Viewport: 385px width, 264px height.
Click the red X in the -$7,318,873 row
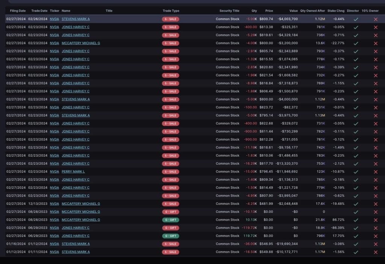click(376, 84)
